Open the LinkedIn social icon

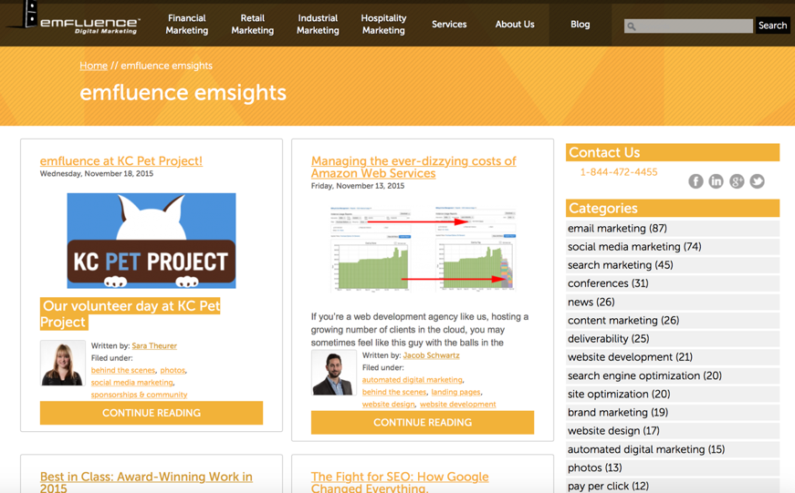click(717, 181)
